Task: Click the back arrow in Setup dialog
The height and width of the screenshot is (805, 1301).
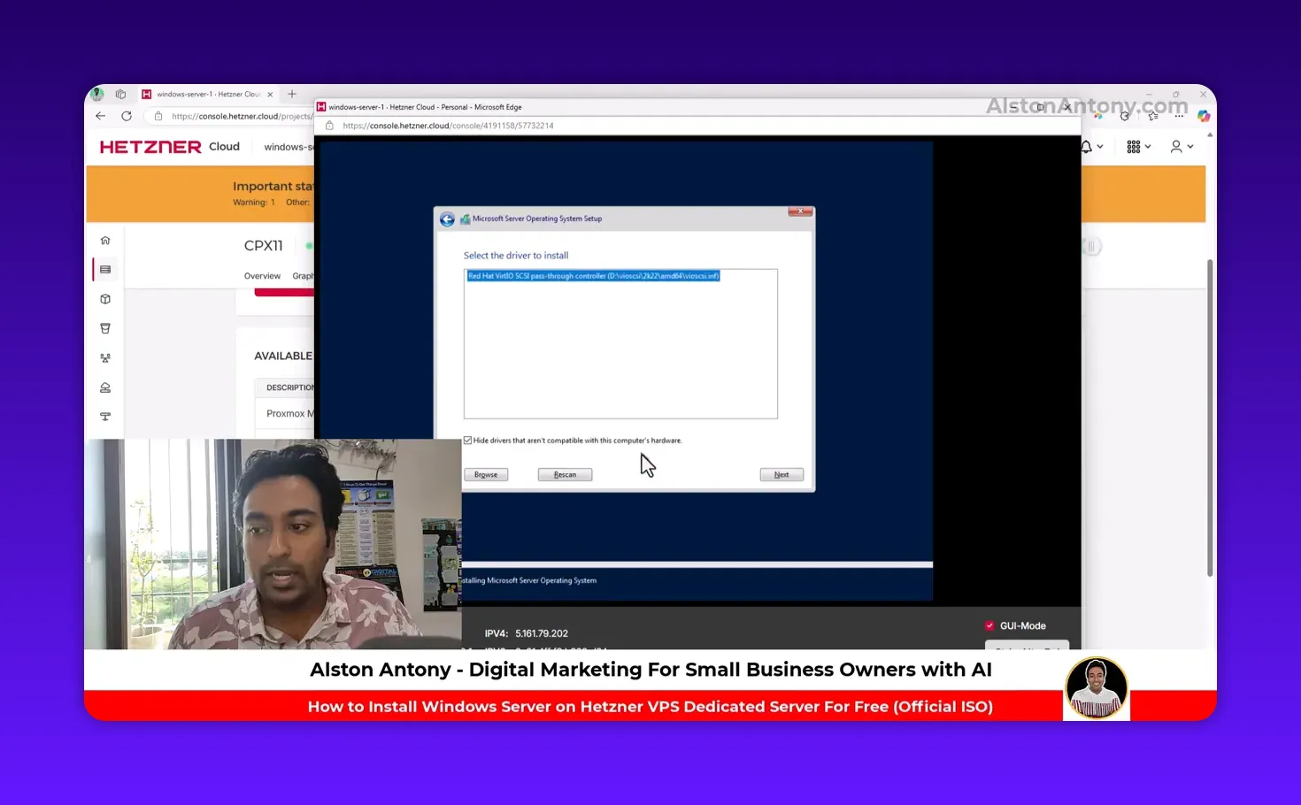Action: click(x=447, y=219)
